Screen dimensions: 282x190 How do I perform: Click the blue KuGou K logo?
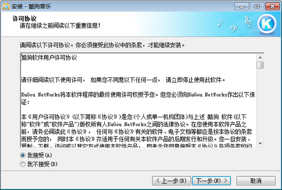point(267,23)
